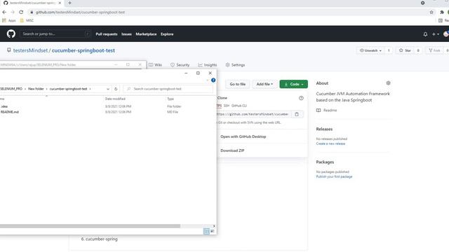Switch Explorer to large icons view
The height and width of the screenshot is (252, 449).
[x=213, y=231]
